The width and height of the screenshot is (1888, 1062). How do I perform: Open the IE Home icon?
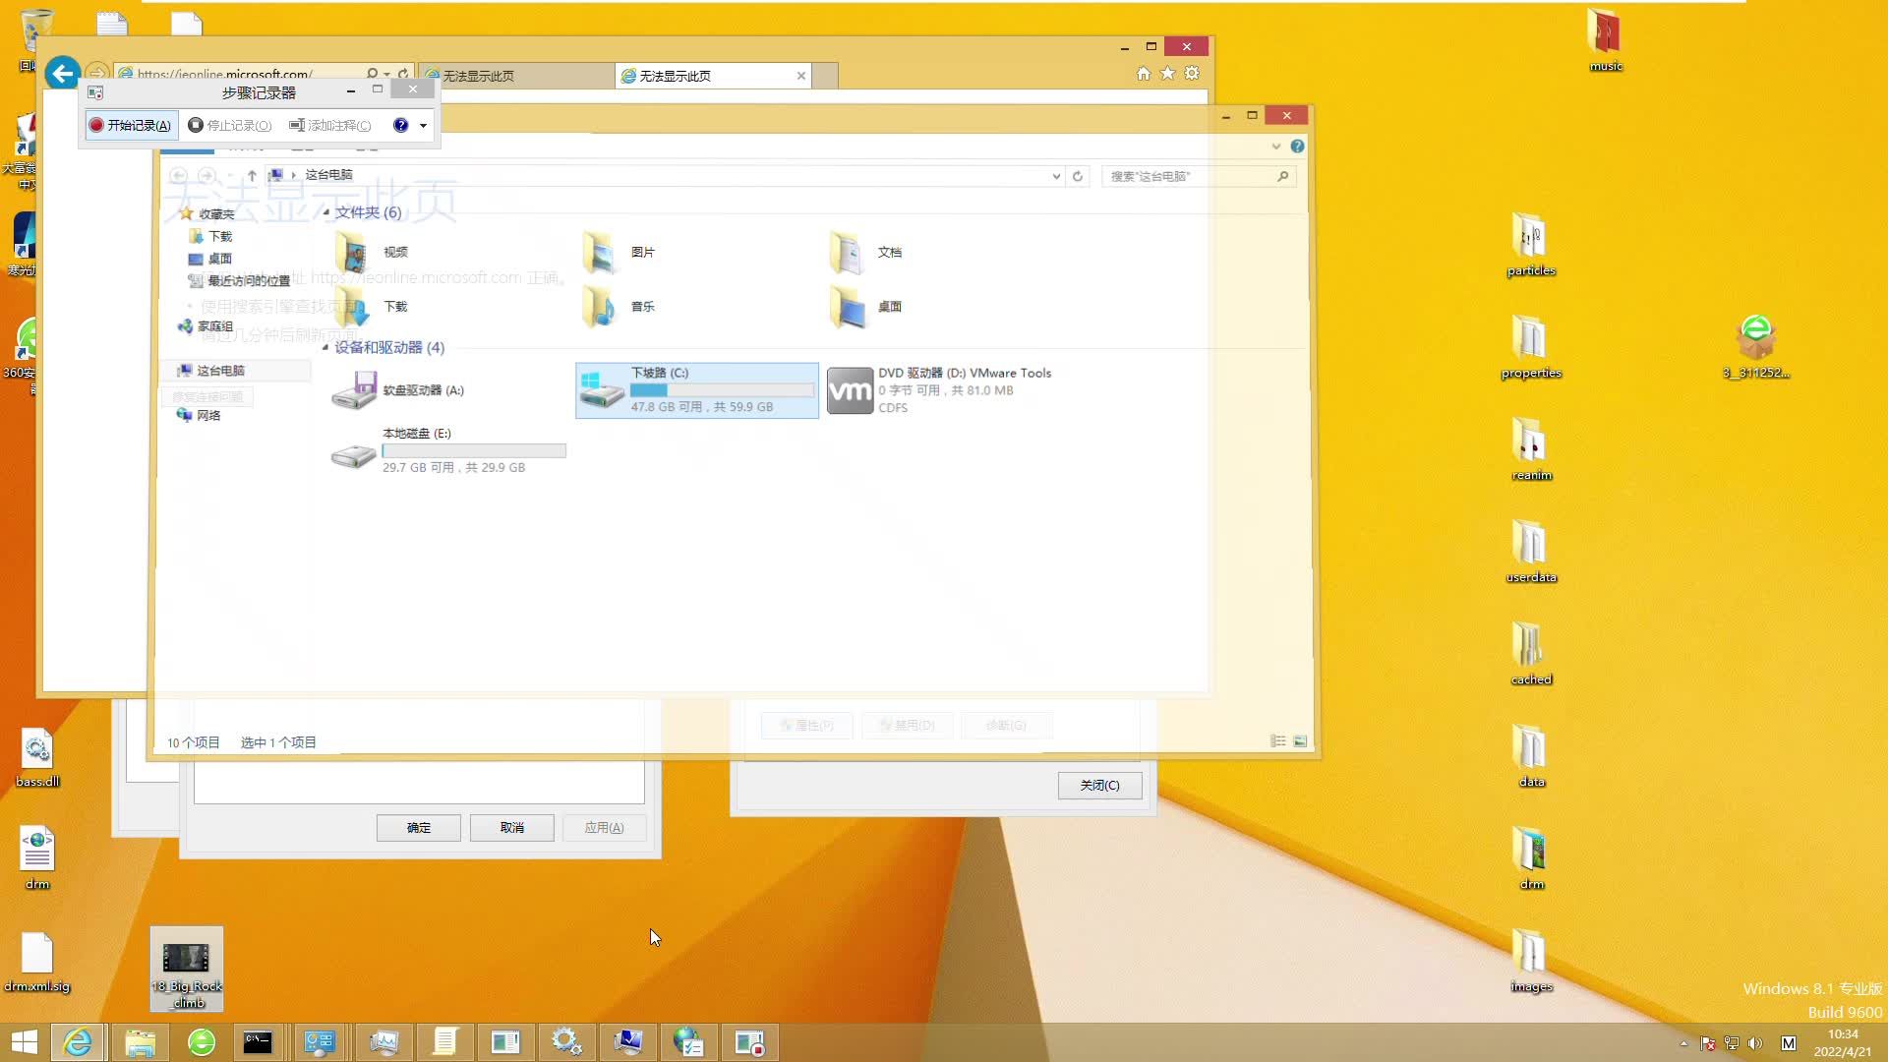point(1144,74)
